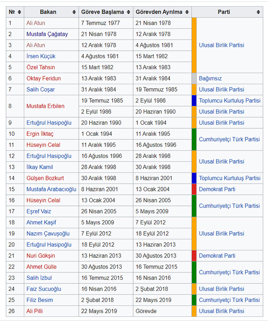
Task: Open Demokrat Parti link in row 15
Action: coord(217,189)
